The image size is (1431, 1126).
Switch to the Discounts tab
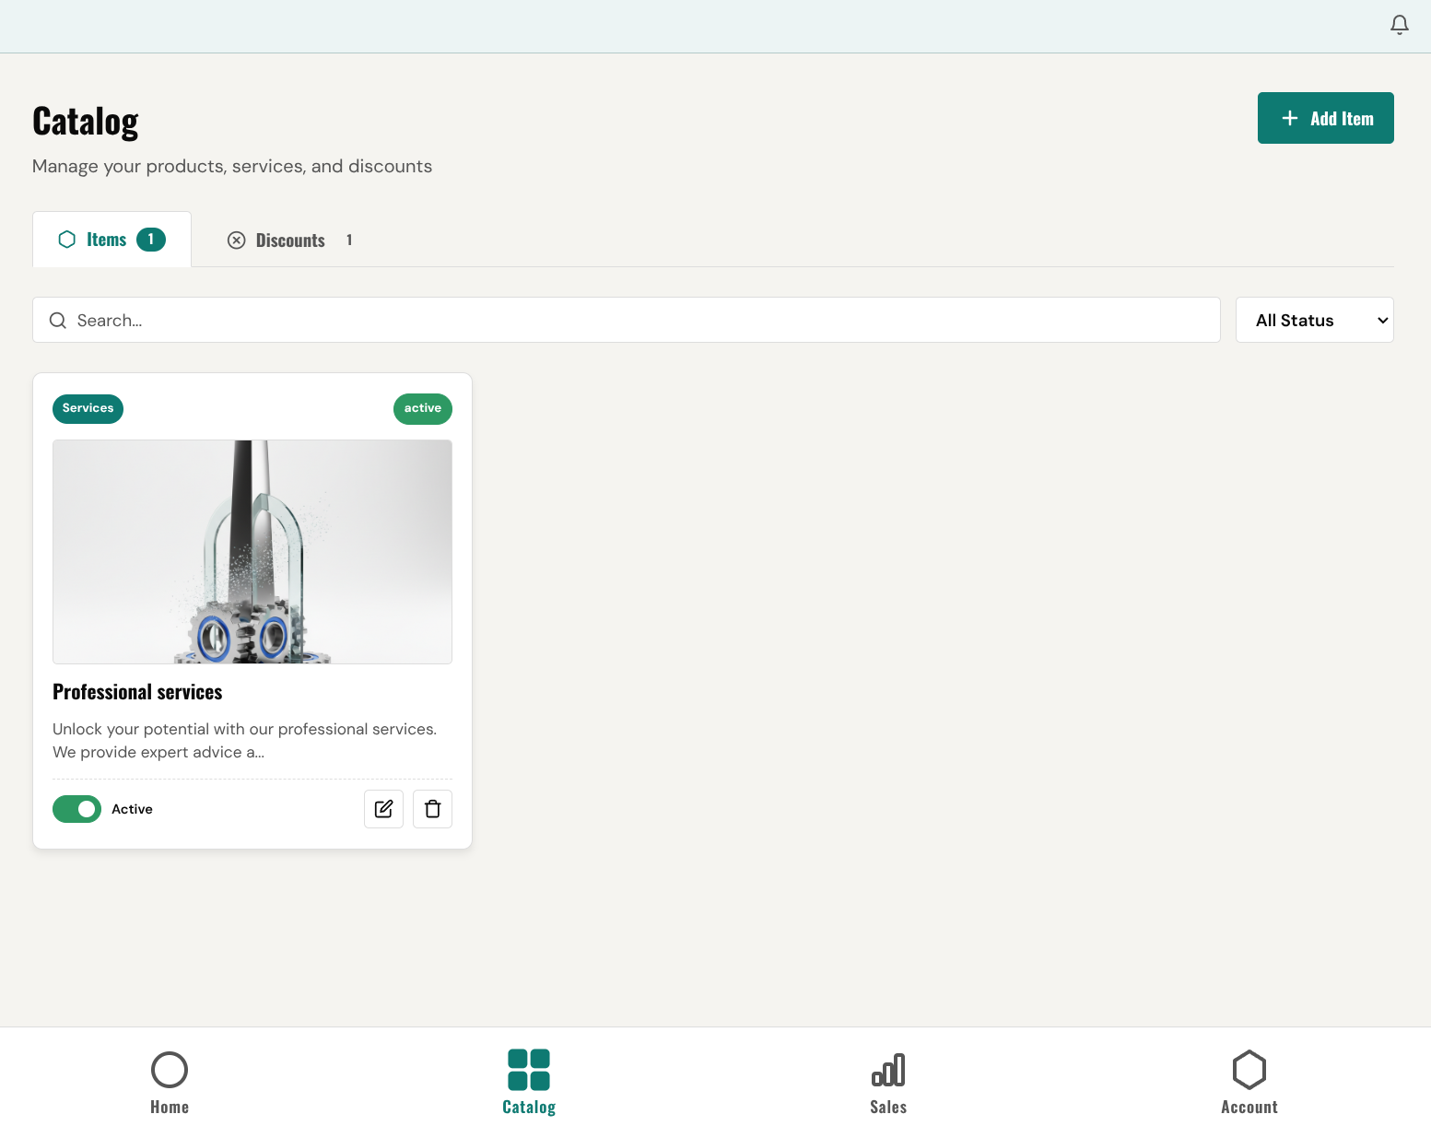(x=290, y=240)
